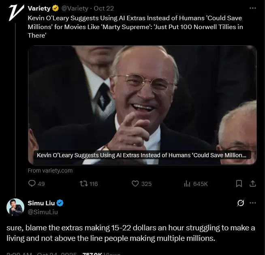The height and width of the screenshot is (255, 265).
Task: Open the Kevin O'Leary article image
Action: (142, 101)
